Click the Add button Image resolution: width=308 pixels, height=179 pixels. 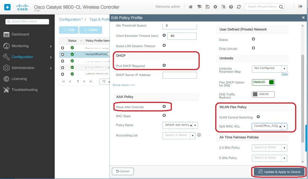click(x=69, y=30)
